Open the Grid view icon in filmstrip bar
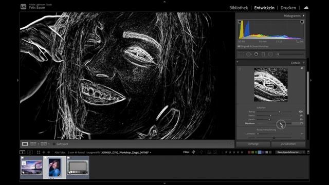 [39, 152]
